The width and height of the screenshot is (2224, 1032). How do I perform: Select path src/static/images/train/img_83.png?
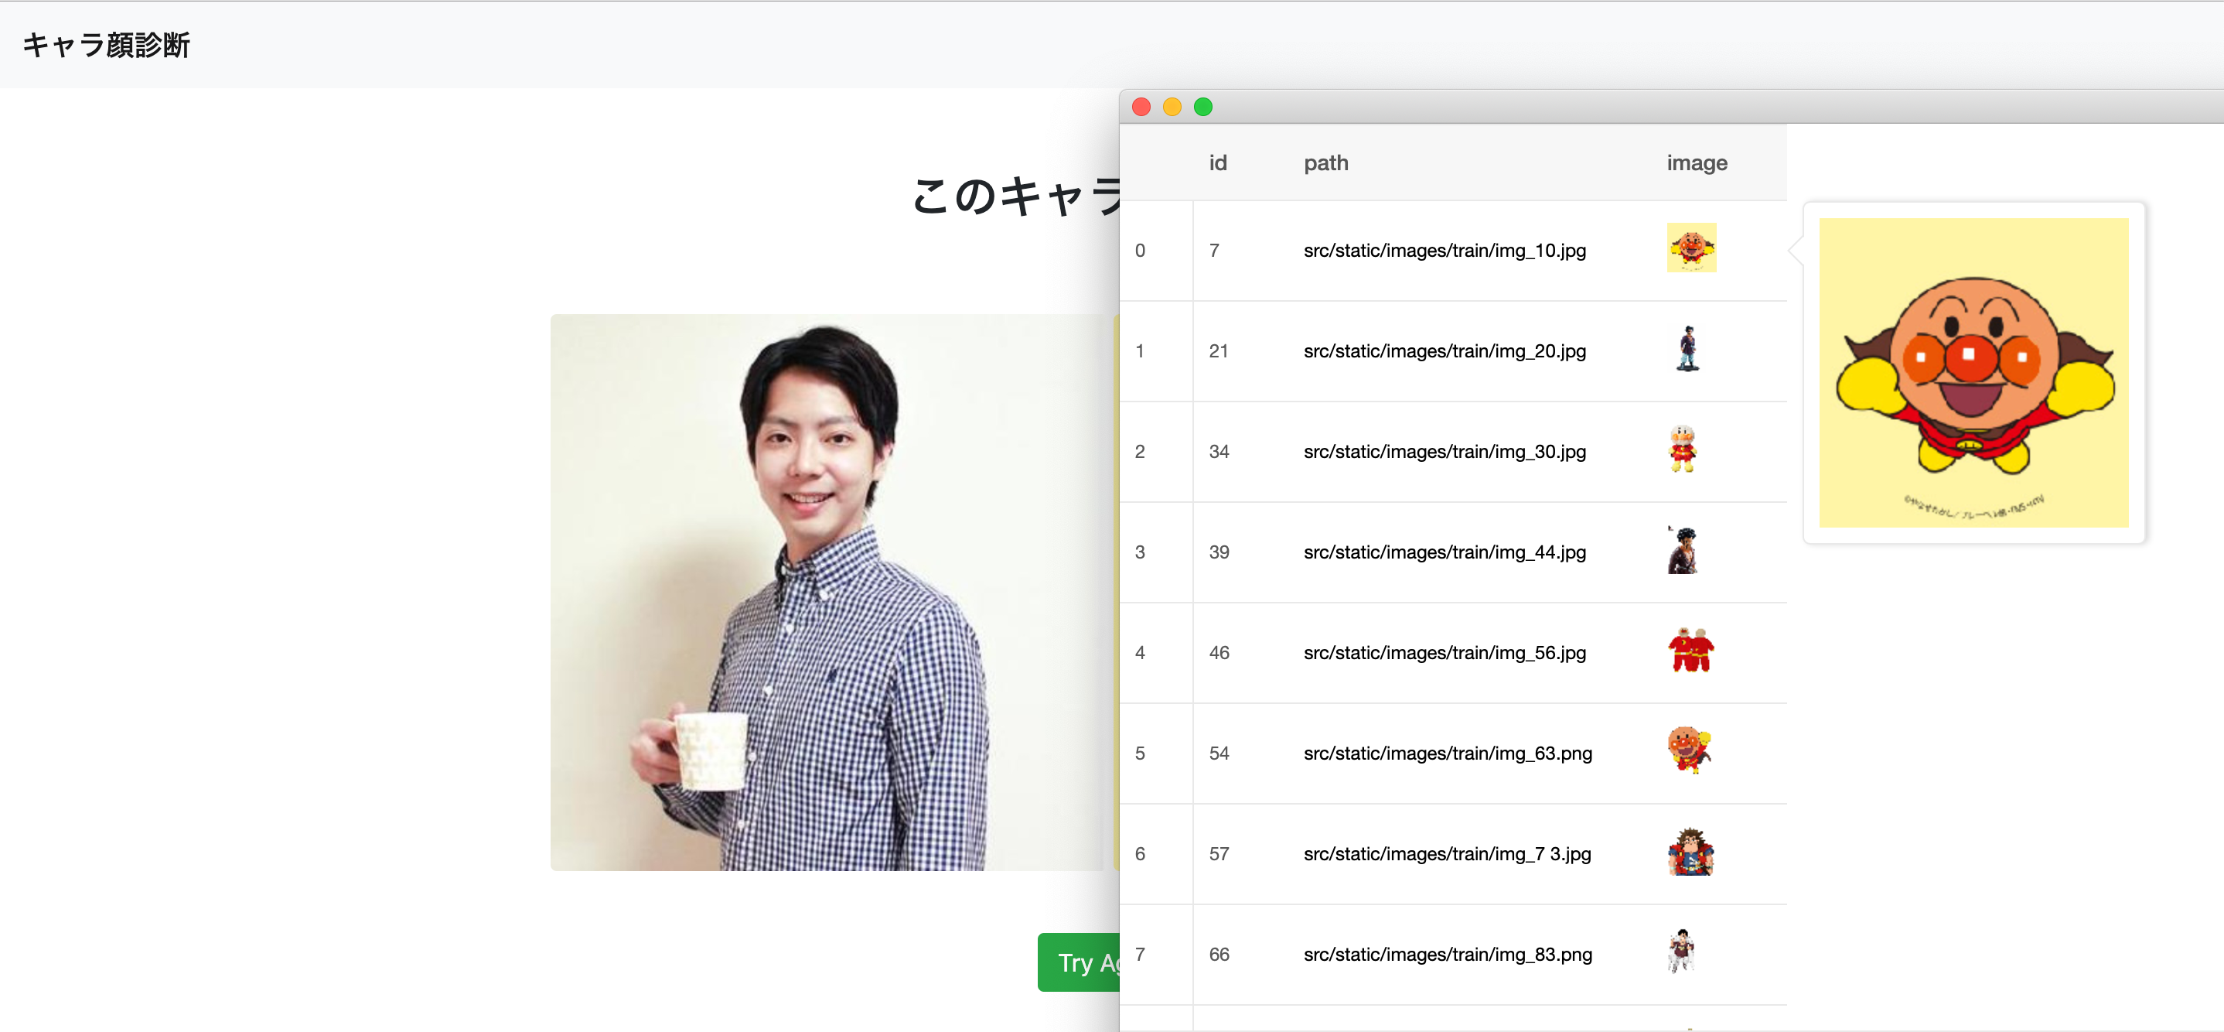pyautogui.click(x=1448, y=955)
